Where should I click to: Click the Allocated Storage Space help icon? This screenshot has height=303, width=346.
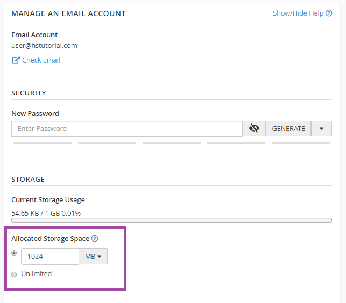pos(95,238)
